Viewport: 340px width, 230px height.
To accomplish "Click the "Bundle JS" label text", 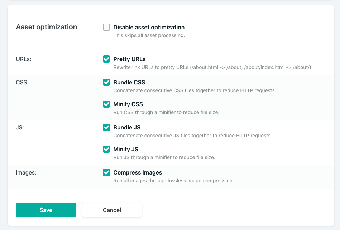I will pos(127,127).
